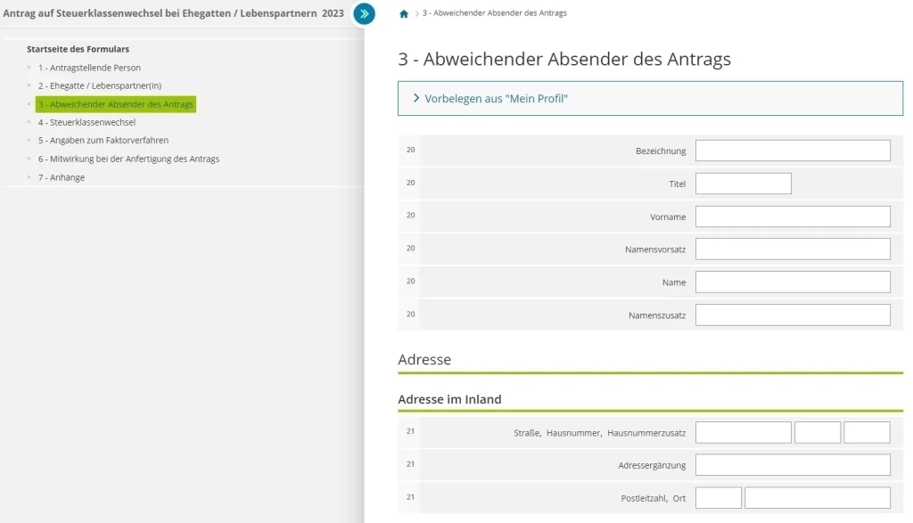Viewport: 913px width, 523px height.
Task: Focus the Titel input field
Action: click(x=743, y=184)
